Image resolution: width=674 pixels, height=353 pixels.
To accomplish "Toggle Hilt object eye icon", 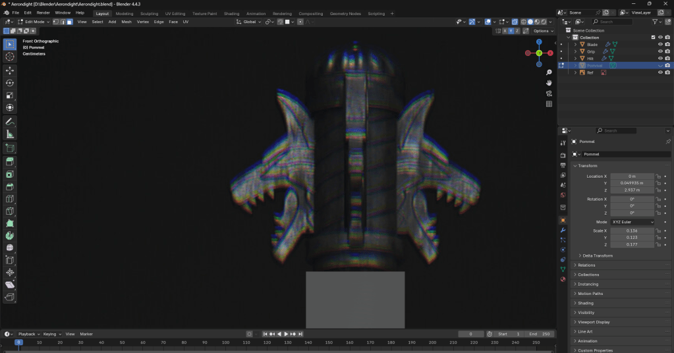I will (660, 59).
